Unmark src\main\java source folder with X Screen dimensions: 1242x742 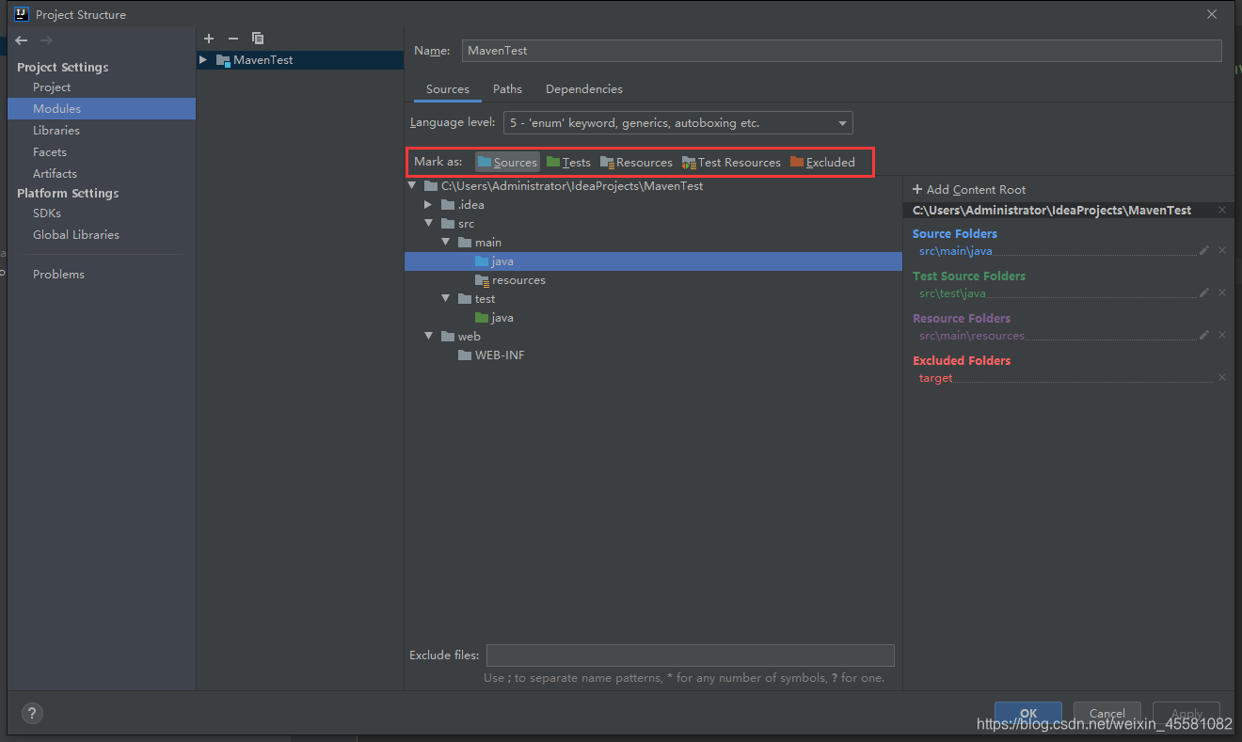(x=1222, y=250)
